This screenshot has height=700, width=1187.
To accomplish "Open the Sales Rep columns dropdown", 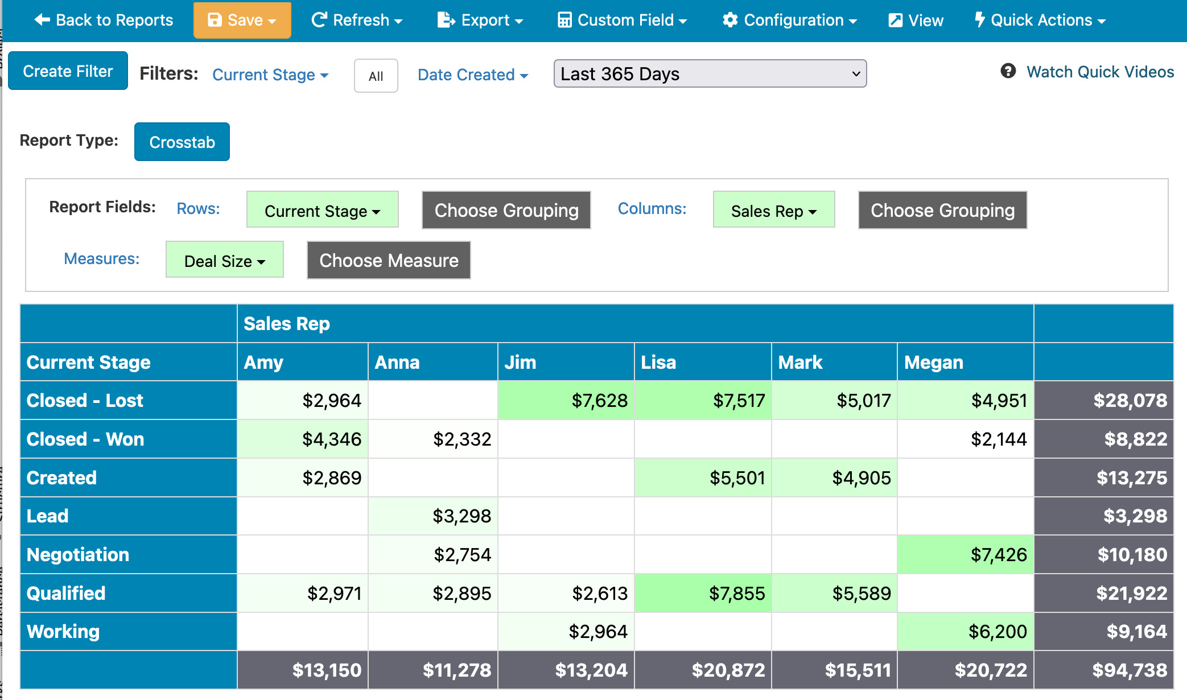I will [x=773, y=211].
